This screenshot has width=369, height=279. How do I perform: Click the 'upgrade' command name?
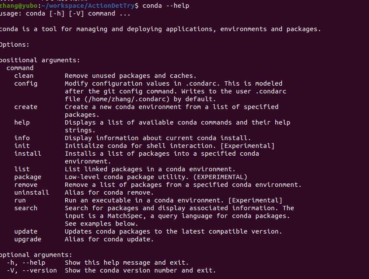click(28, 239)
